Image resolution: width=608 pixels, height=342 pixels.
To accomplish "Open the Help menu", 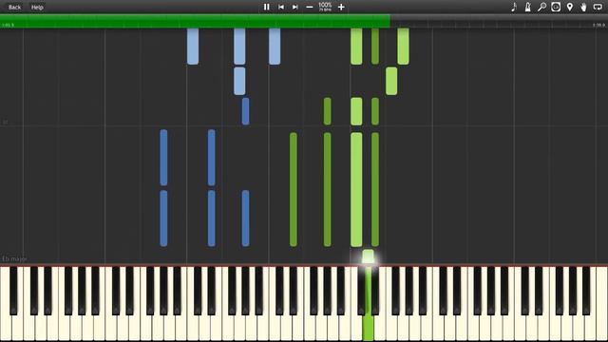I will 37,7.
